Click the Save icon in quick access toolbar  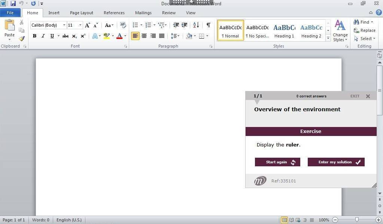point(13,3)
